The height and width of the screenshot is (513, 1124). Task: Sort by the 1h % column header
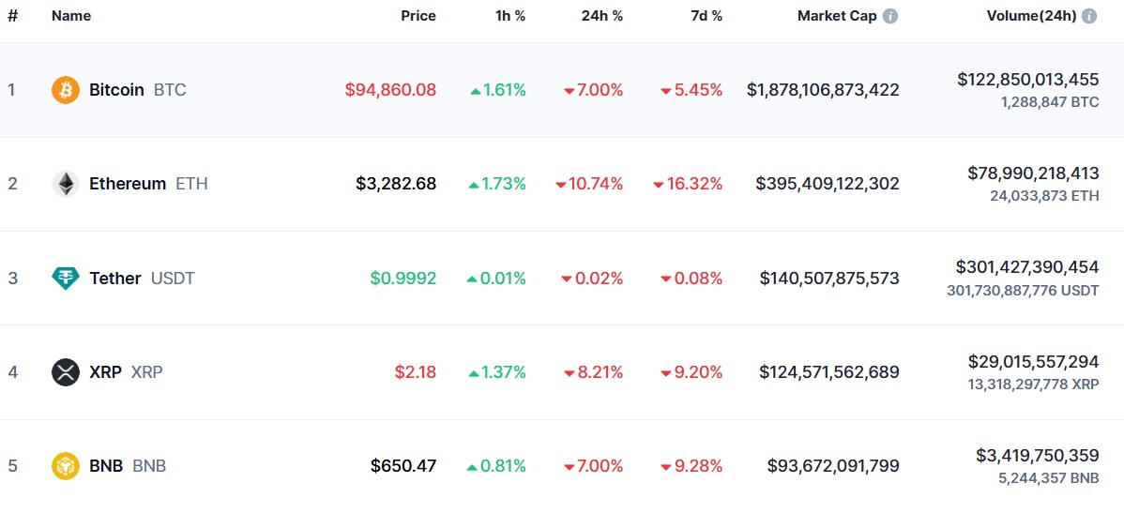(511, 16)
